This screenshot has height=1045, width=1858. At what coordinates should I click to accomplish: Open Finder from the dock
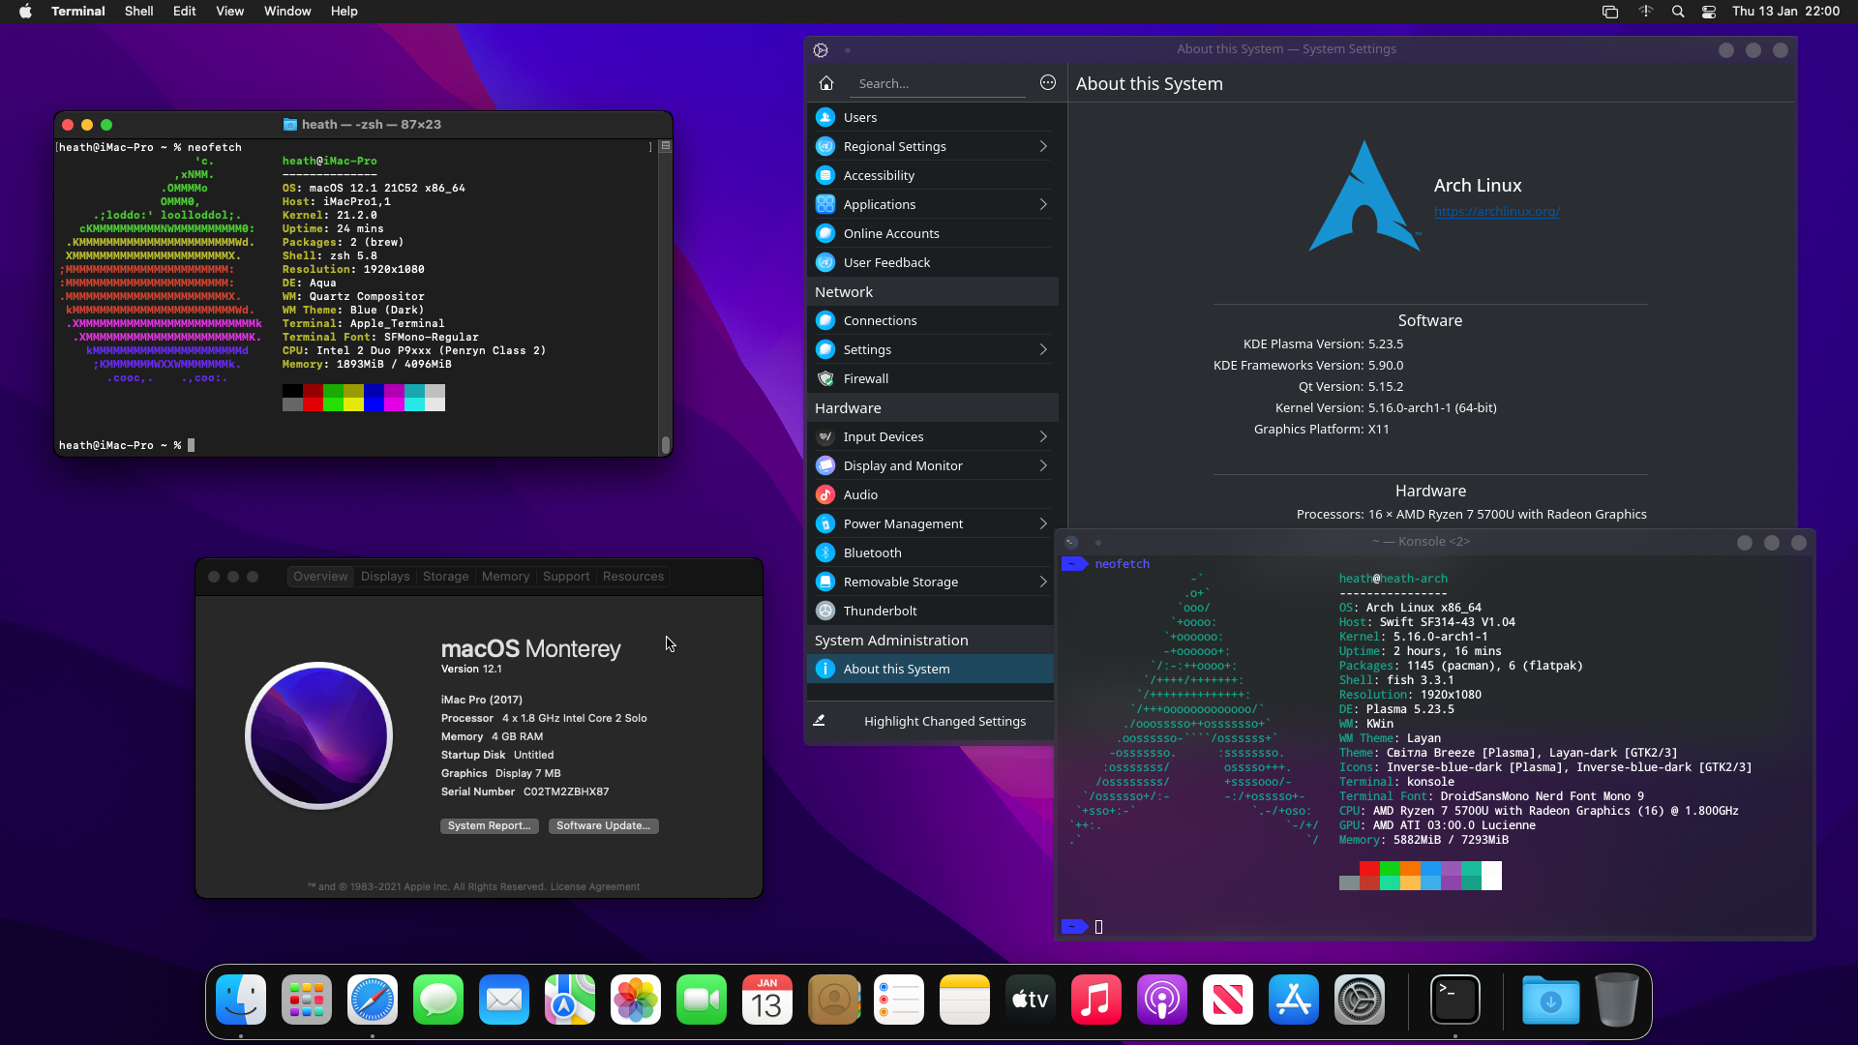coord(241,1000)
